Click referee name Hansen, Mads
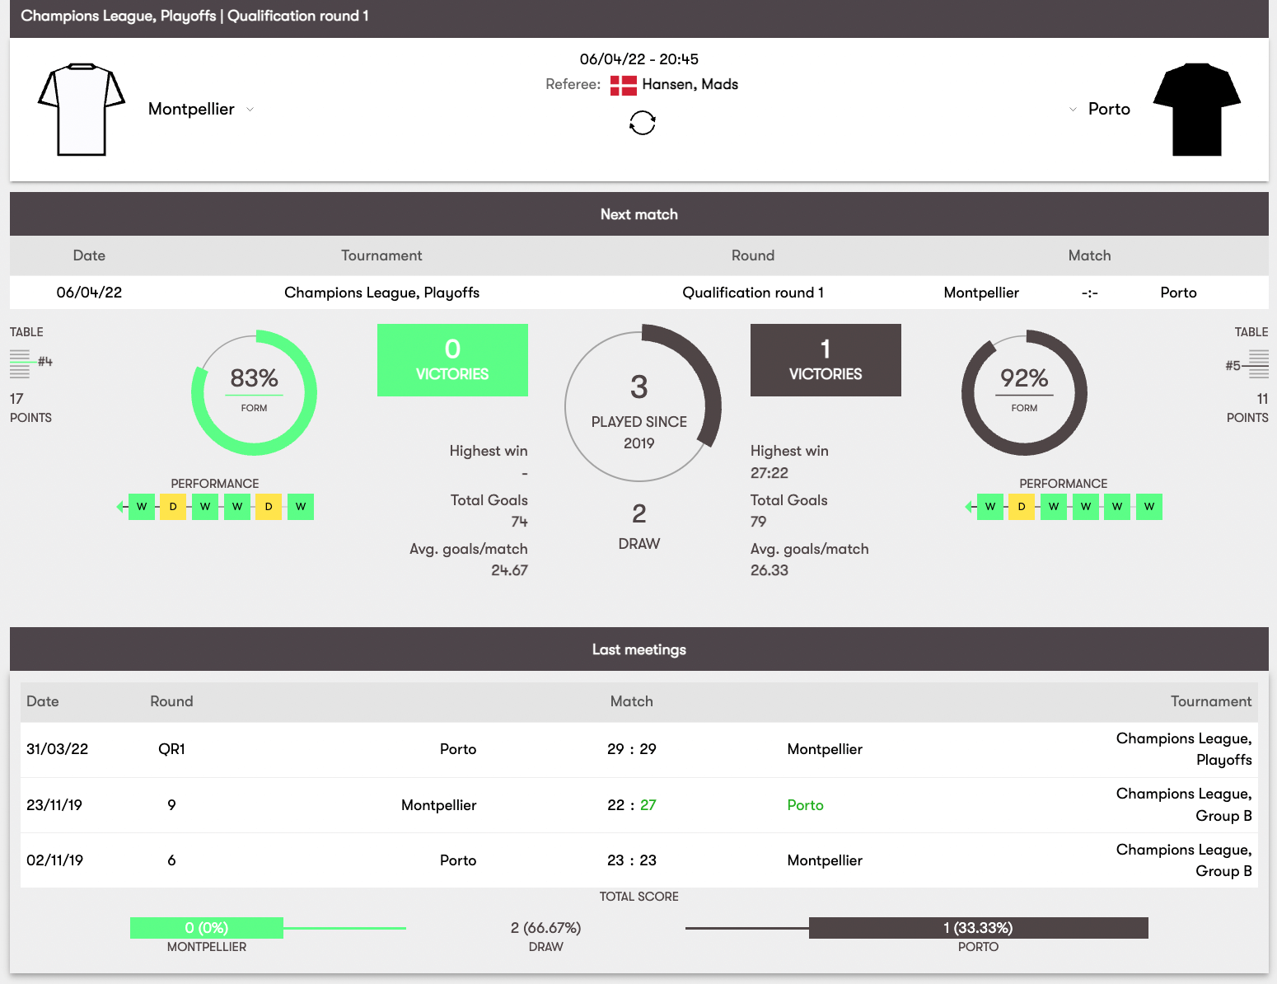 click(x=690, y=84)
